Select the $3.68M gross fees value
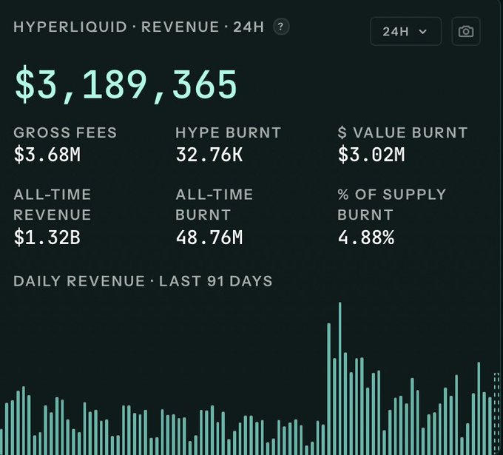The width and height of the screenshot is (503, 455). tap(47, 155)
